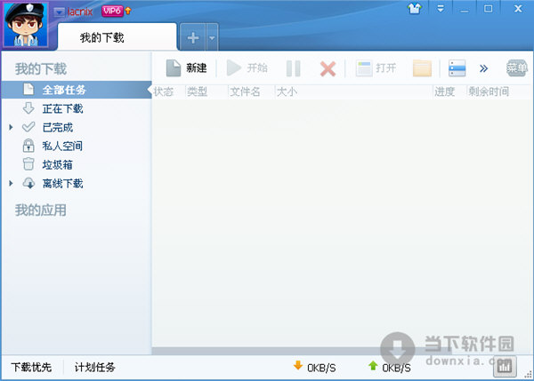
Task: Click the speed chart icon in status bar
Action: pos(505,367)
